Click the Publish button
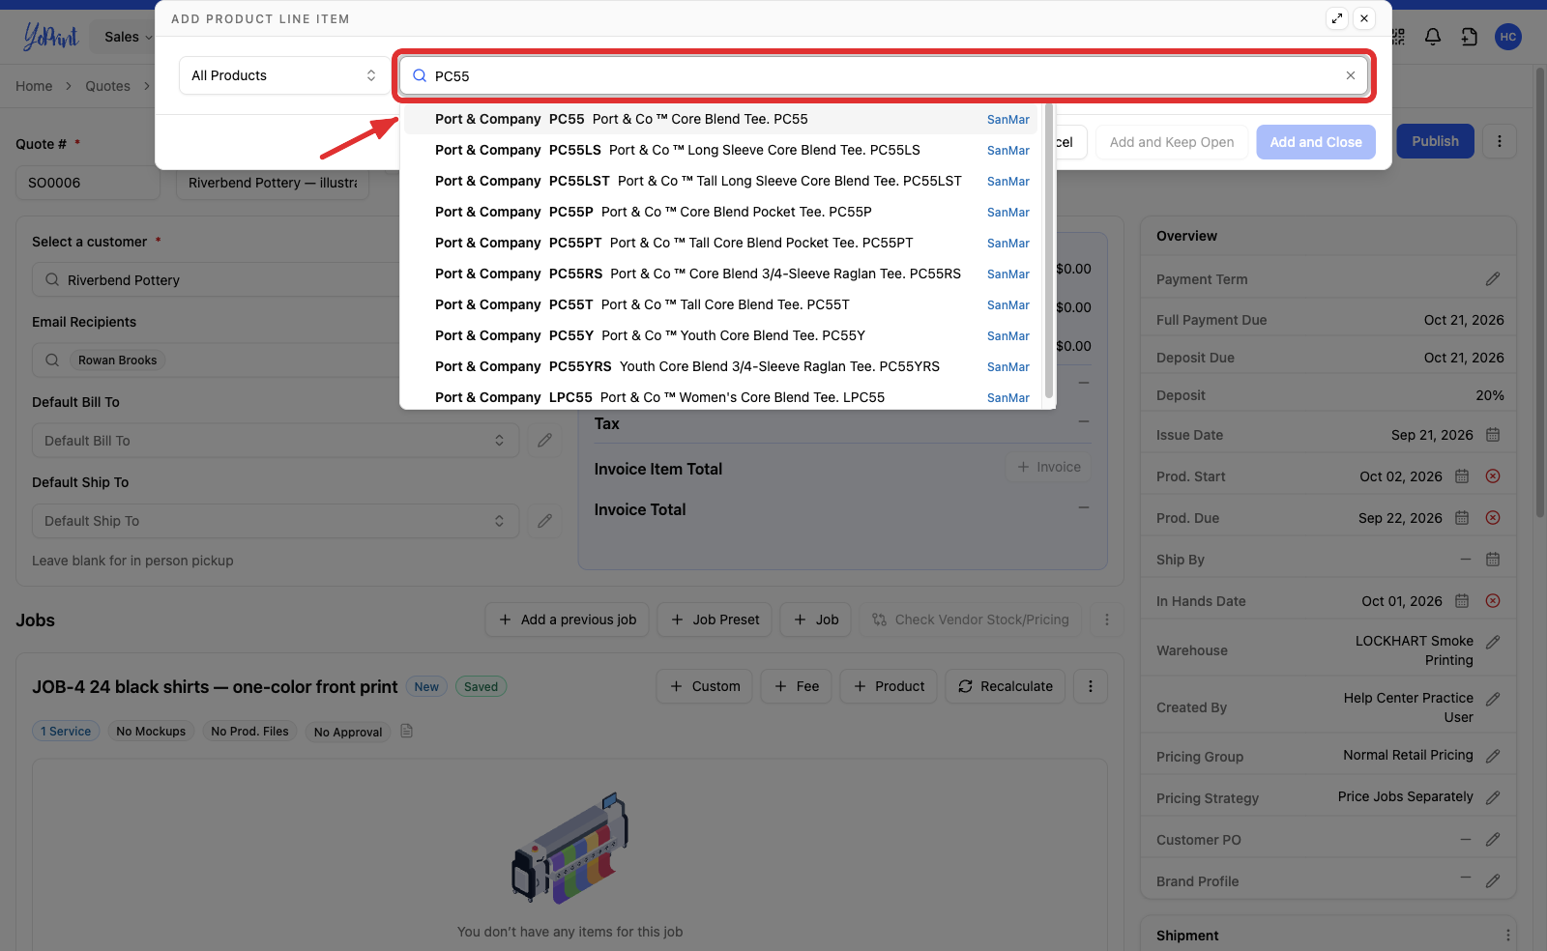This screenshot has width=1547, height=951. tap(1435, 141)
